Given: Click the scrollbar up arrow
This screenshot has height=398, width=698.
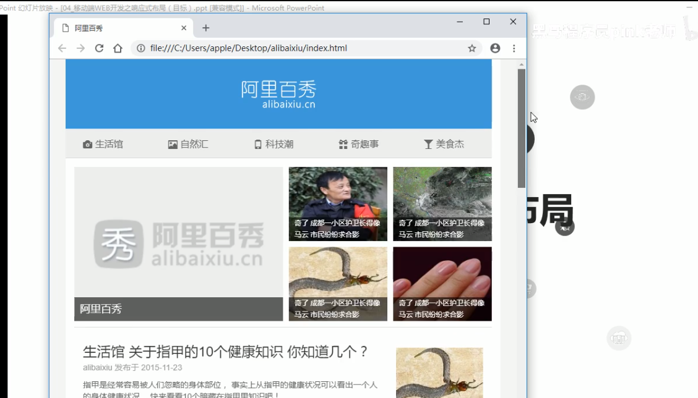Looking at the screenshot, I should click(522, 65).
